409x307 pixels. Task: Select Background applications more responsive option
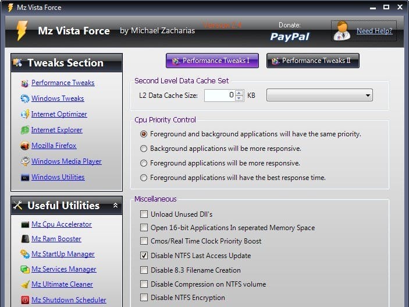point(144,149)
